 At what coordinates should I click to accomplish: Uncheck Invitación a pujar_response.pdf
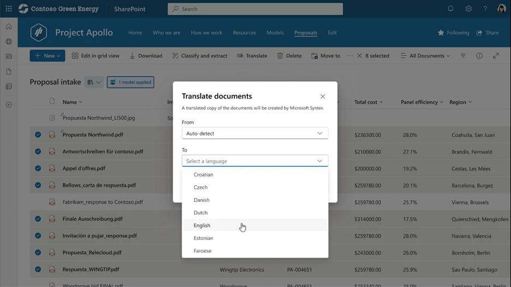pos(38,236)
